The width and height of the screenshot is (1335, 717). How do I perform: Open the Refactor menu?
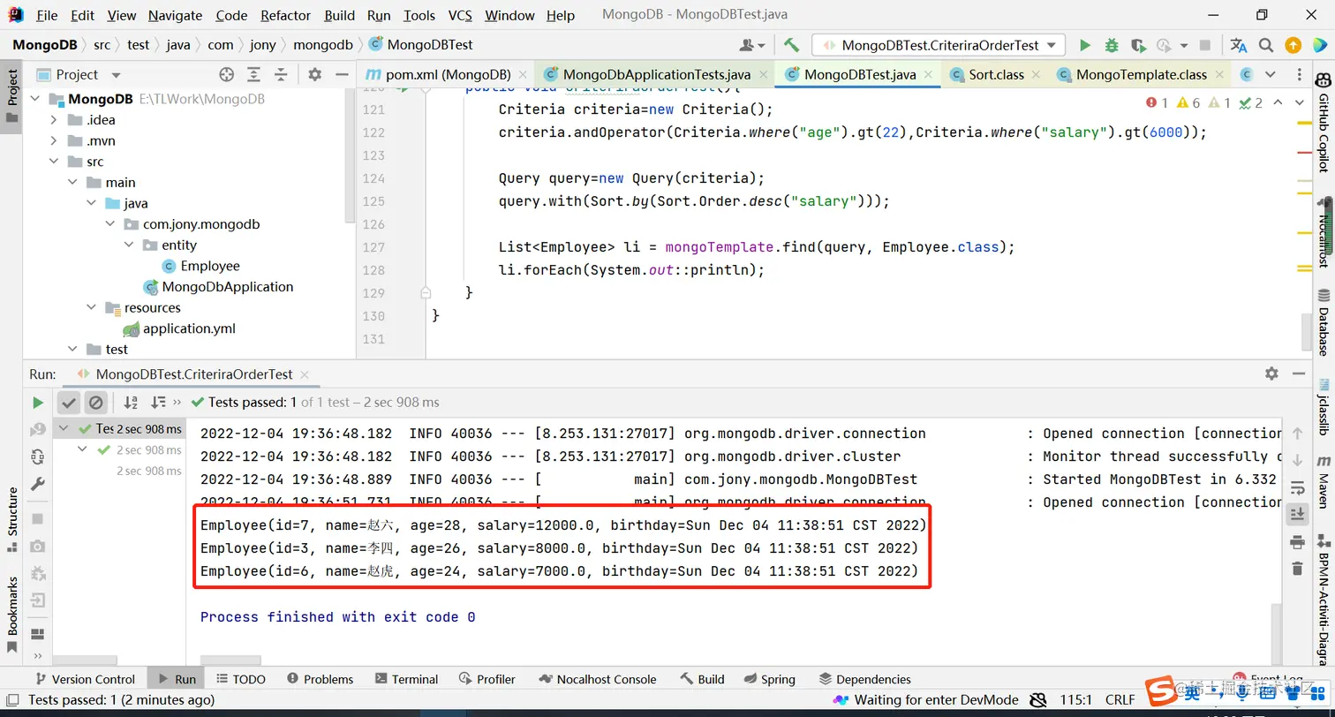(285, 15)
